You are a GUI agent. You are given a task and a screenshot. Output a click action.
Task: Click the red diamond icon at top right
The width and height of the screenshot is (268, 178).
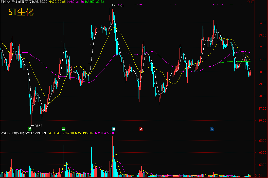[249, 2]
